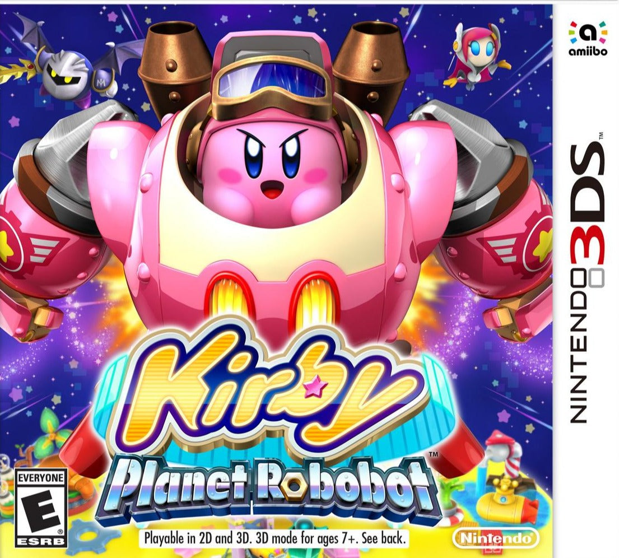Click the Playable in 2D and 3D notice

[274, 538]
